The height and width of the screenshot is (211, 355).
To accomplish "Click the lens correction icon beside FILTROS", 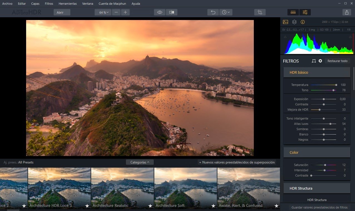I will point(314,61).
